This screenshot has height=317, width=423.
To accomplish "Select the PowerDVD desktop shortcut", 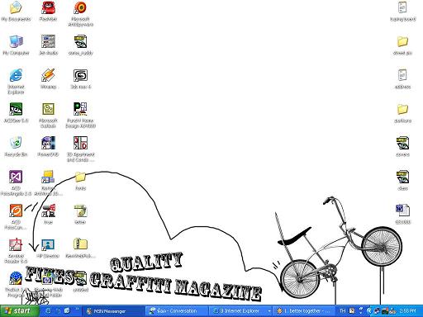I will click(49, 147).
